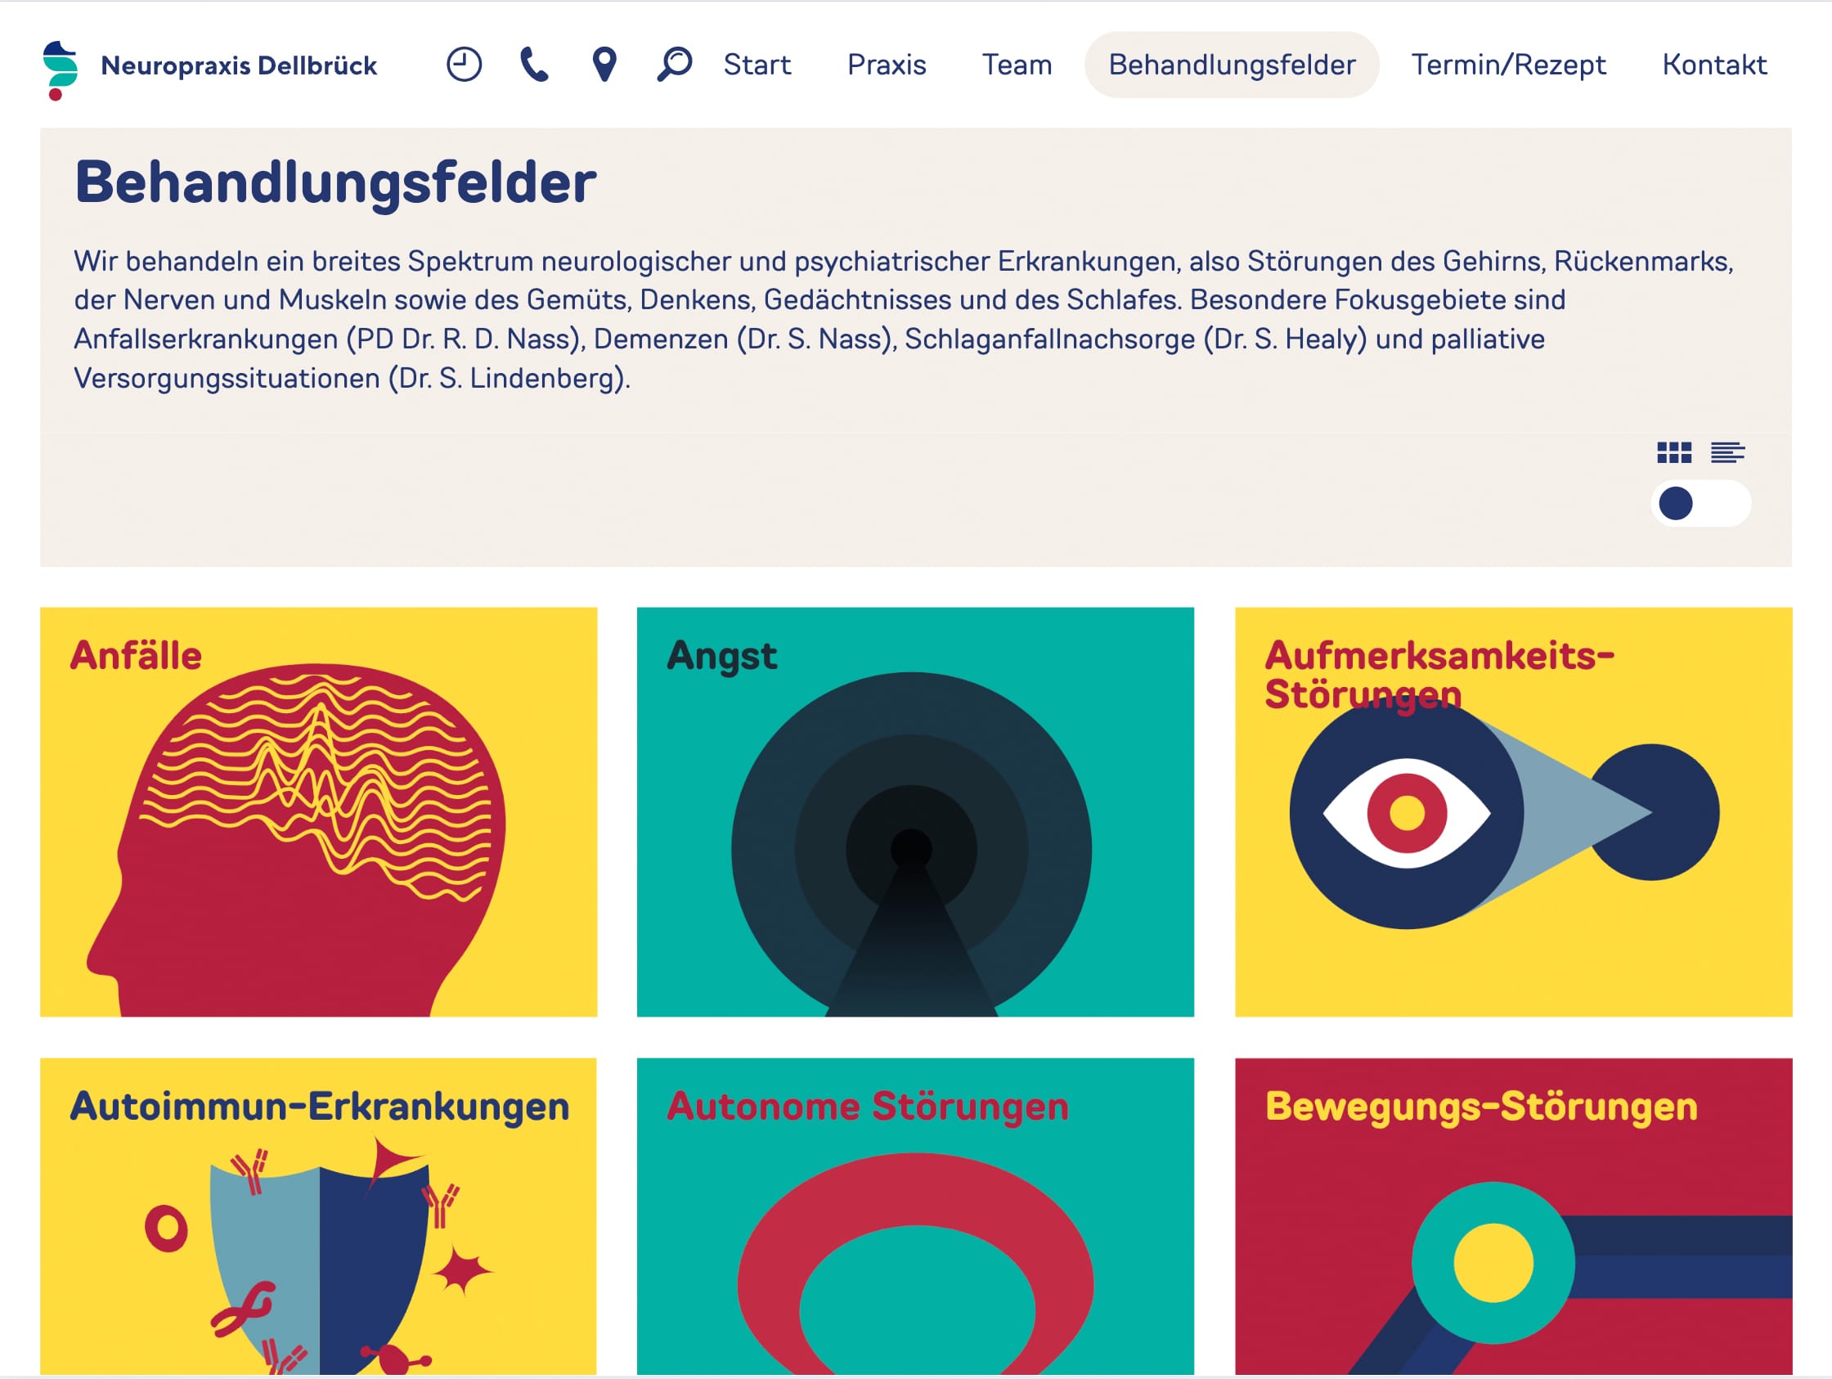Open the Team page
Viewport: 1832px width, 1379px height.
(1017, 65)
